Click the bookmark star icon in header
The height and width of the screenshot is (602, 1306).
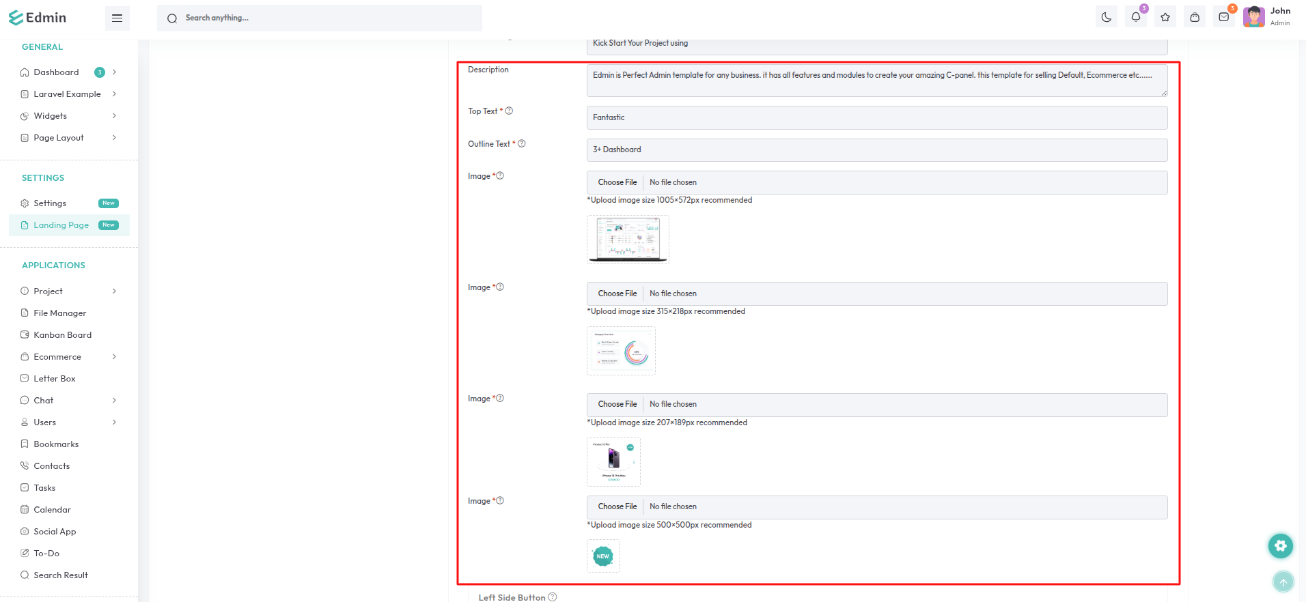[x=1165, y=18]
